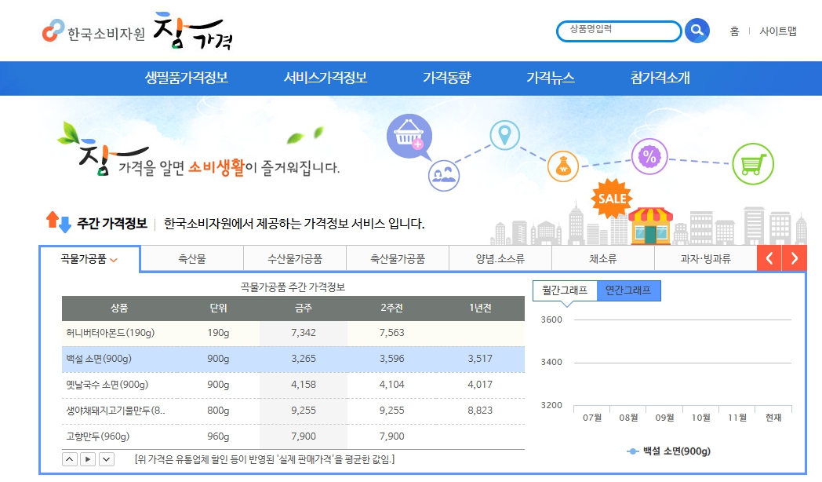
Task: Select the orange money bag icon
Action: (x=563, y=166)
